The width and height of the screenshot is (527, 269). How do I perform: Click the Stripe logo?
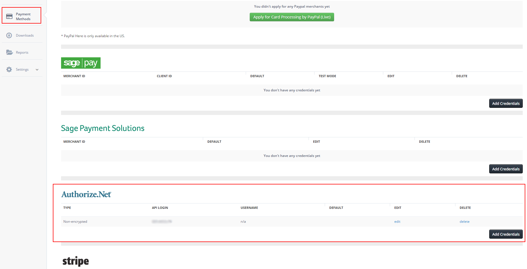76,261
